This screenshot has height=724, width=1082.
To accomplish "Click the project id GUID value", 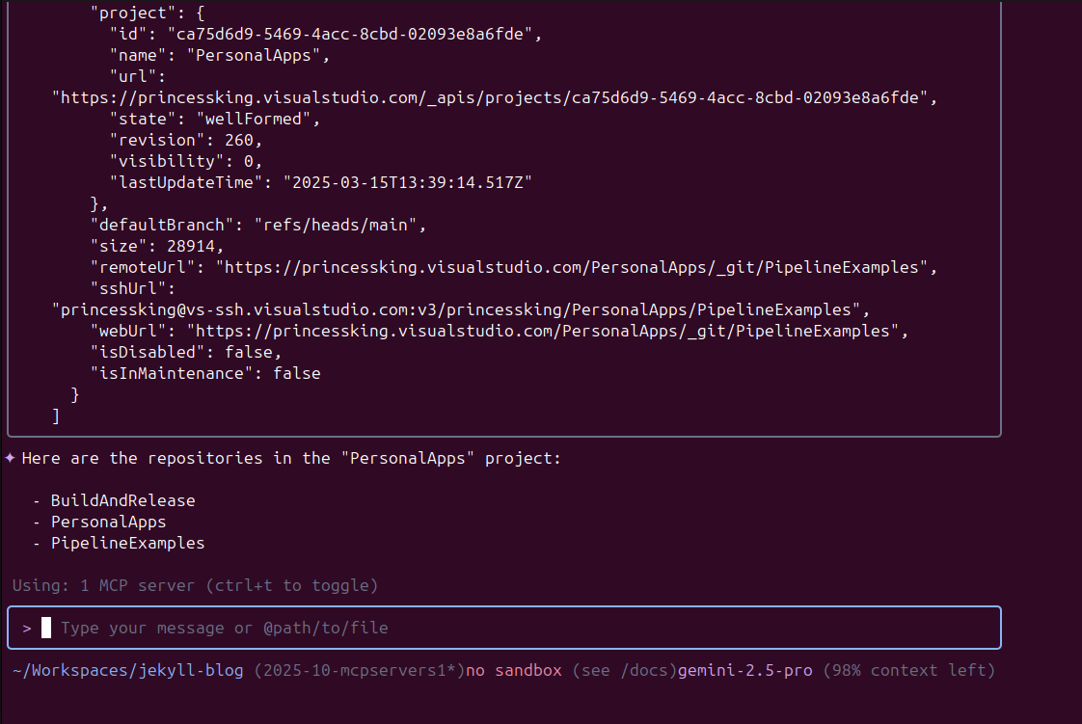I will [x=354, y=34].
